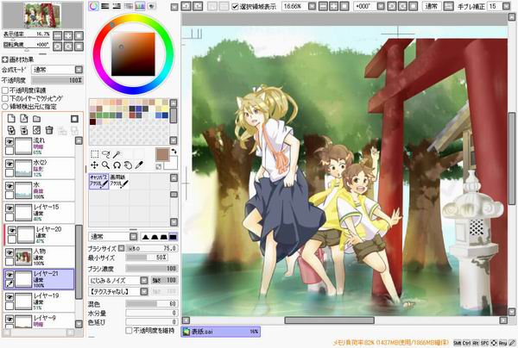The image size is (518, 348).
Task: Toggle the scratchpad panel icon
Action: click(151, 6)
